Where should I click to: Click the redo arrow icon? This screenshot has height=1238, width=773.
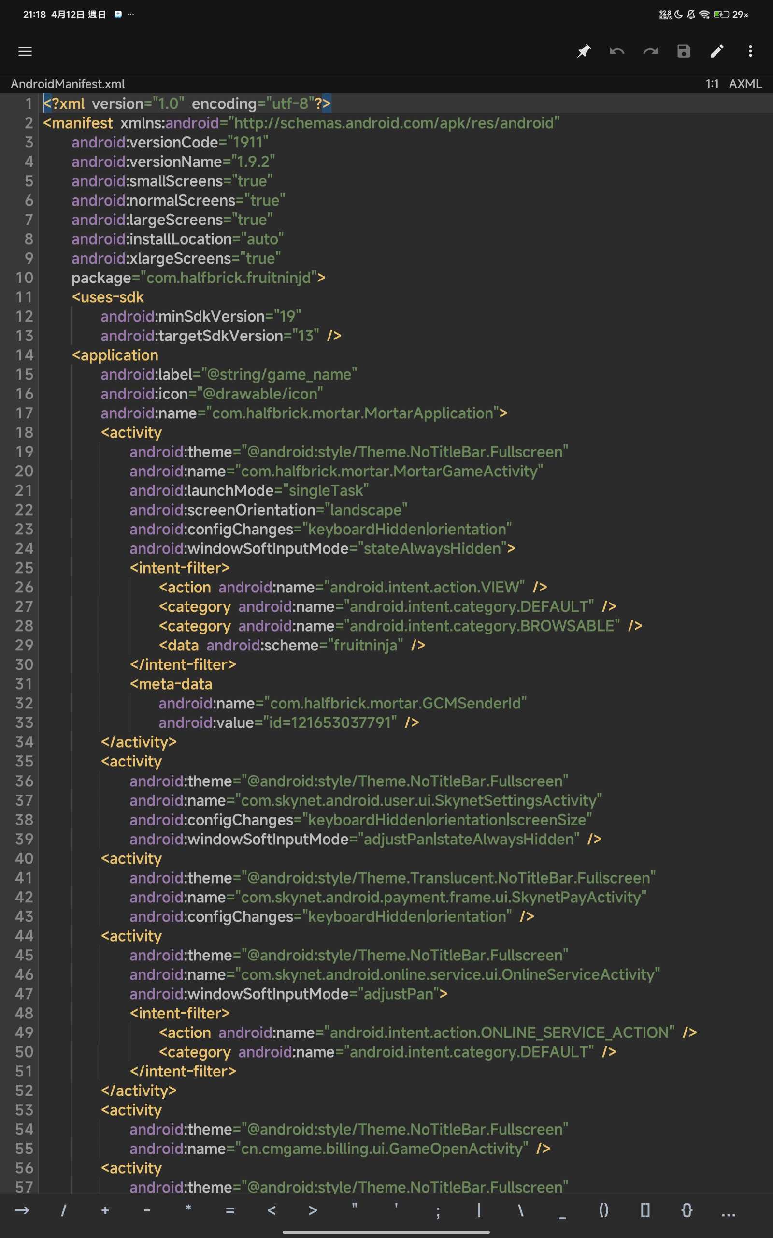(x=650, y=51)
